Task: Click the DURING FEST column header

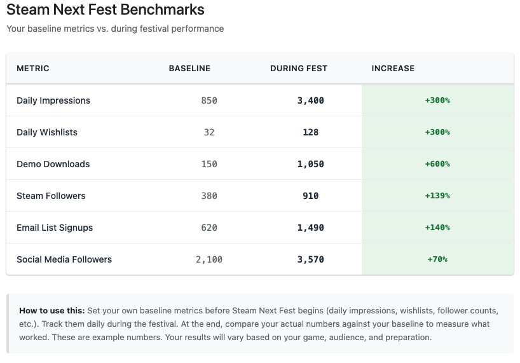Action: tap(299, 68)
